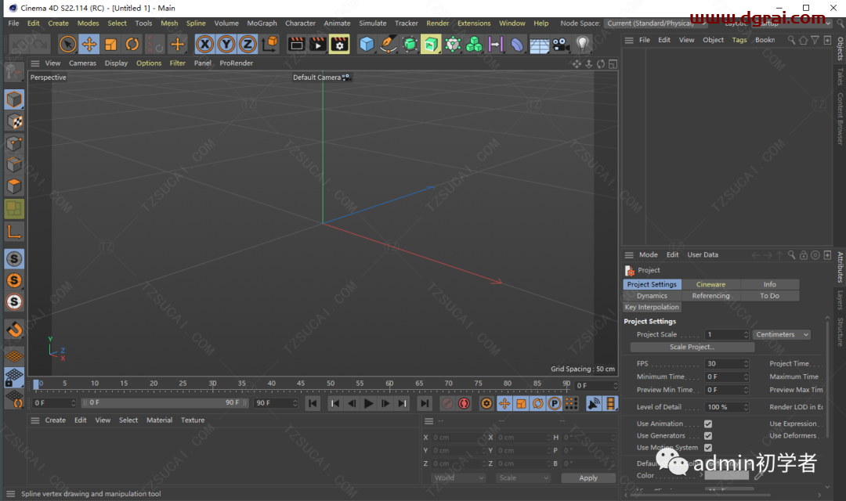Add a Light object
The width and height of the screenshot is (846, 501).
point(582,44)
